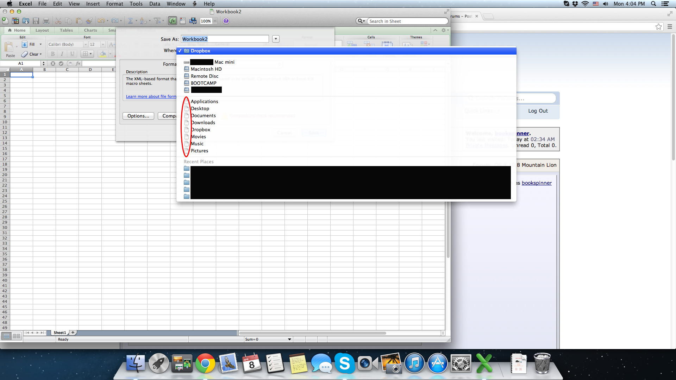Collapse the ribbon with the chevron
The image size is (676, 380).
pos(435,30)
